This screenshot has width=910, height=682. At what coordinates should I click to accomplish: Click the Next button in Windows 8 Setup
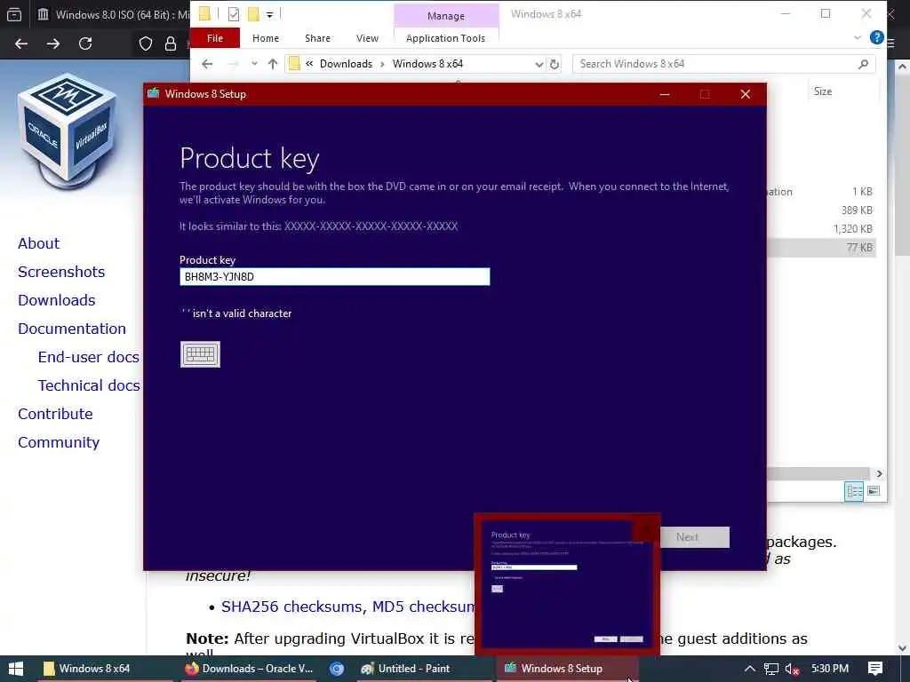695,537
